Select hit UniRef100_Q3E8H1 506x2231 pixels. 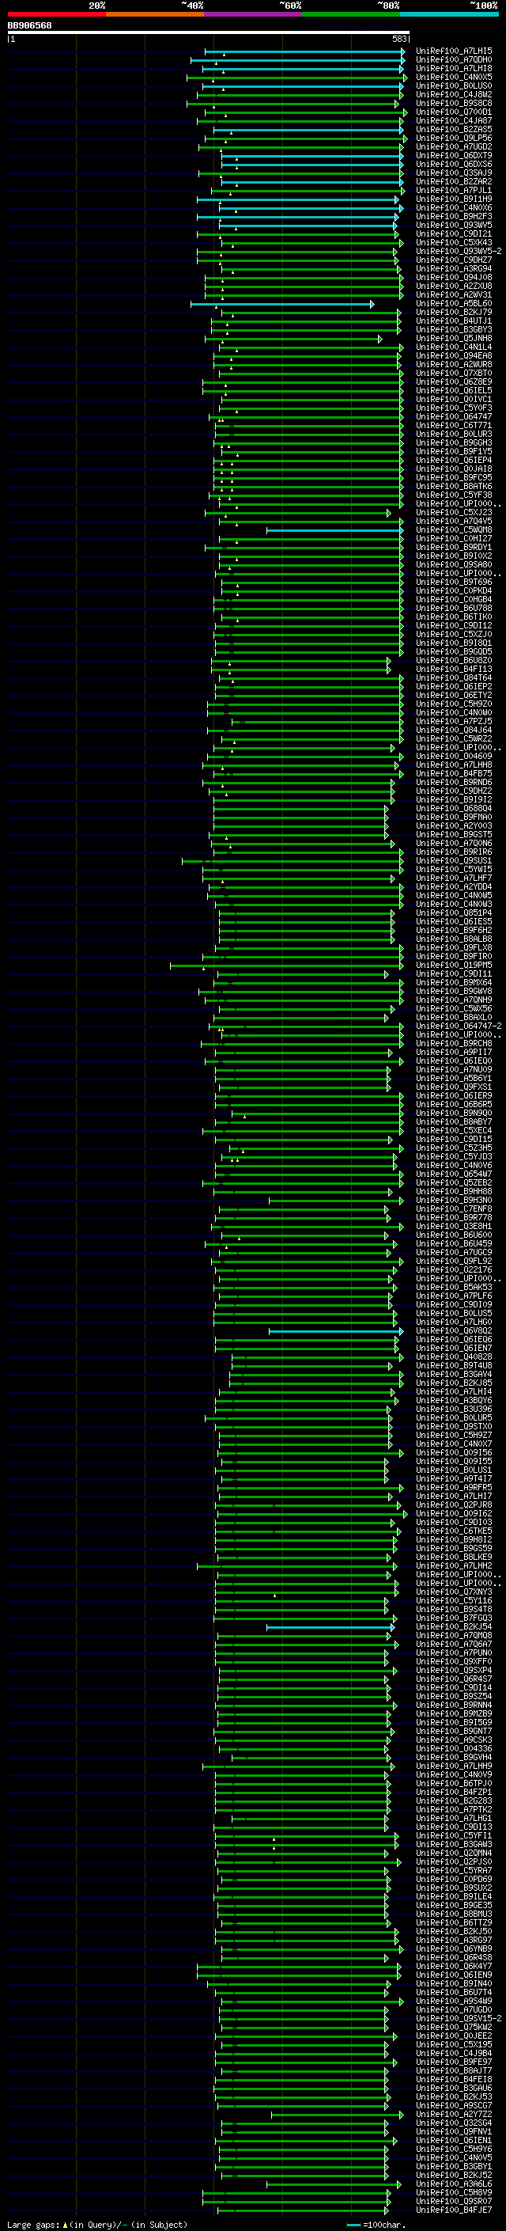coord(454,1227)
